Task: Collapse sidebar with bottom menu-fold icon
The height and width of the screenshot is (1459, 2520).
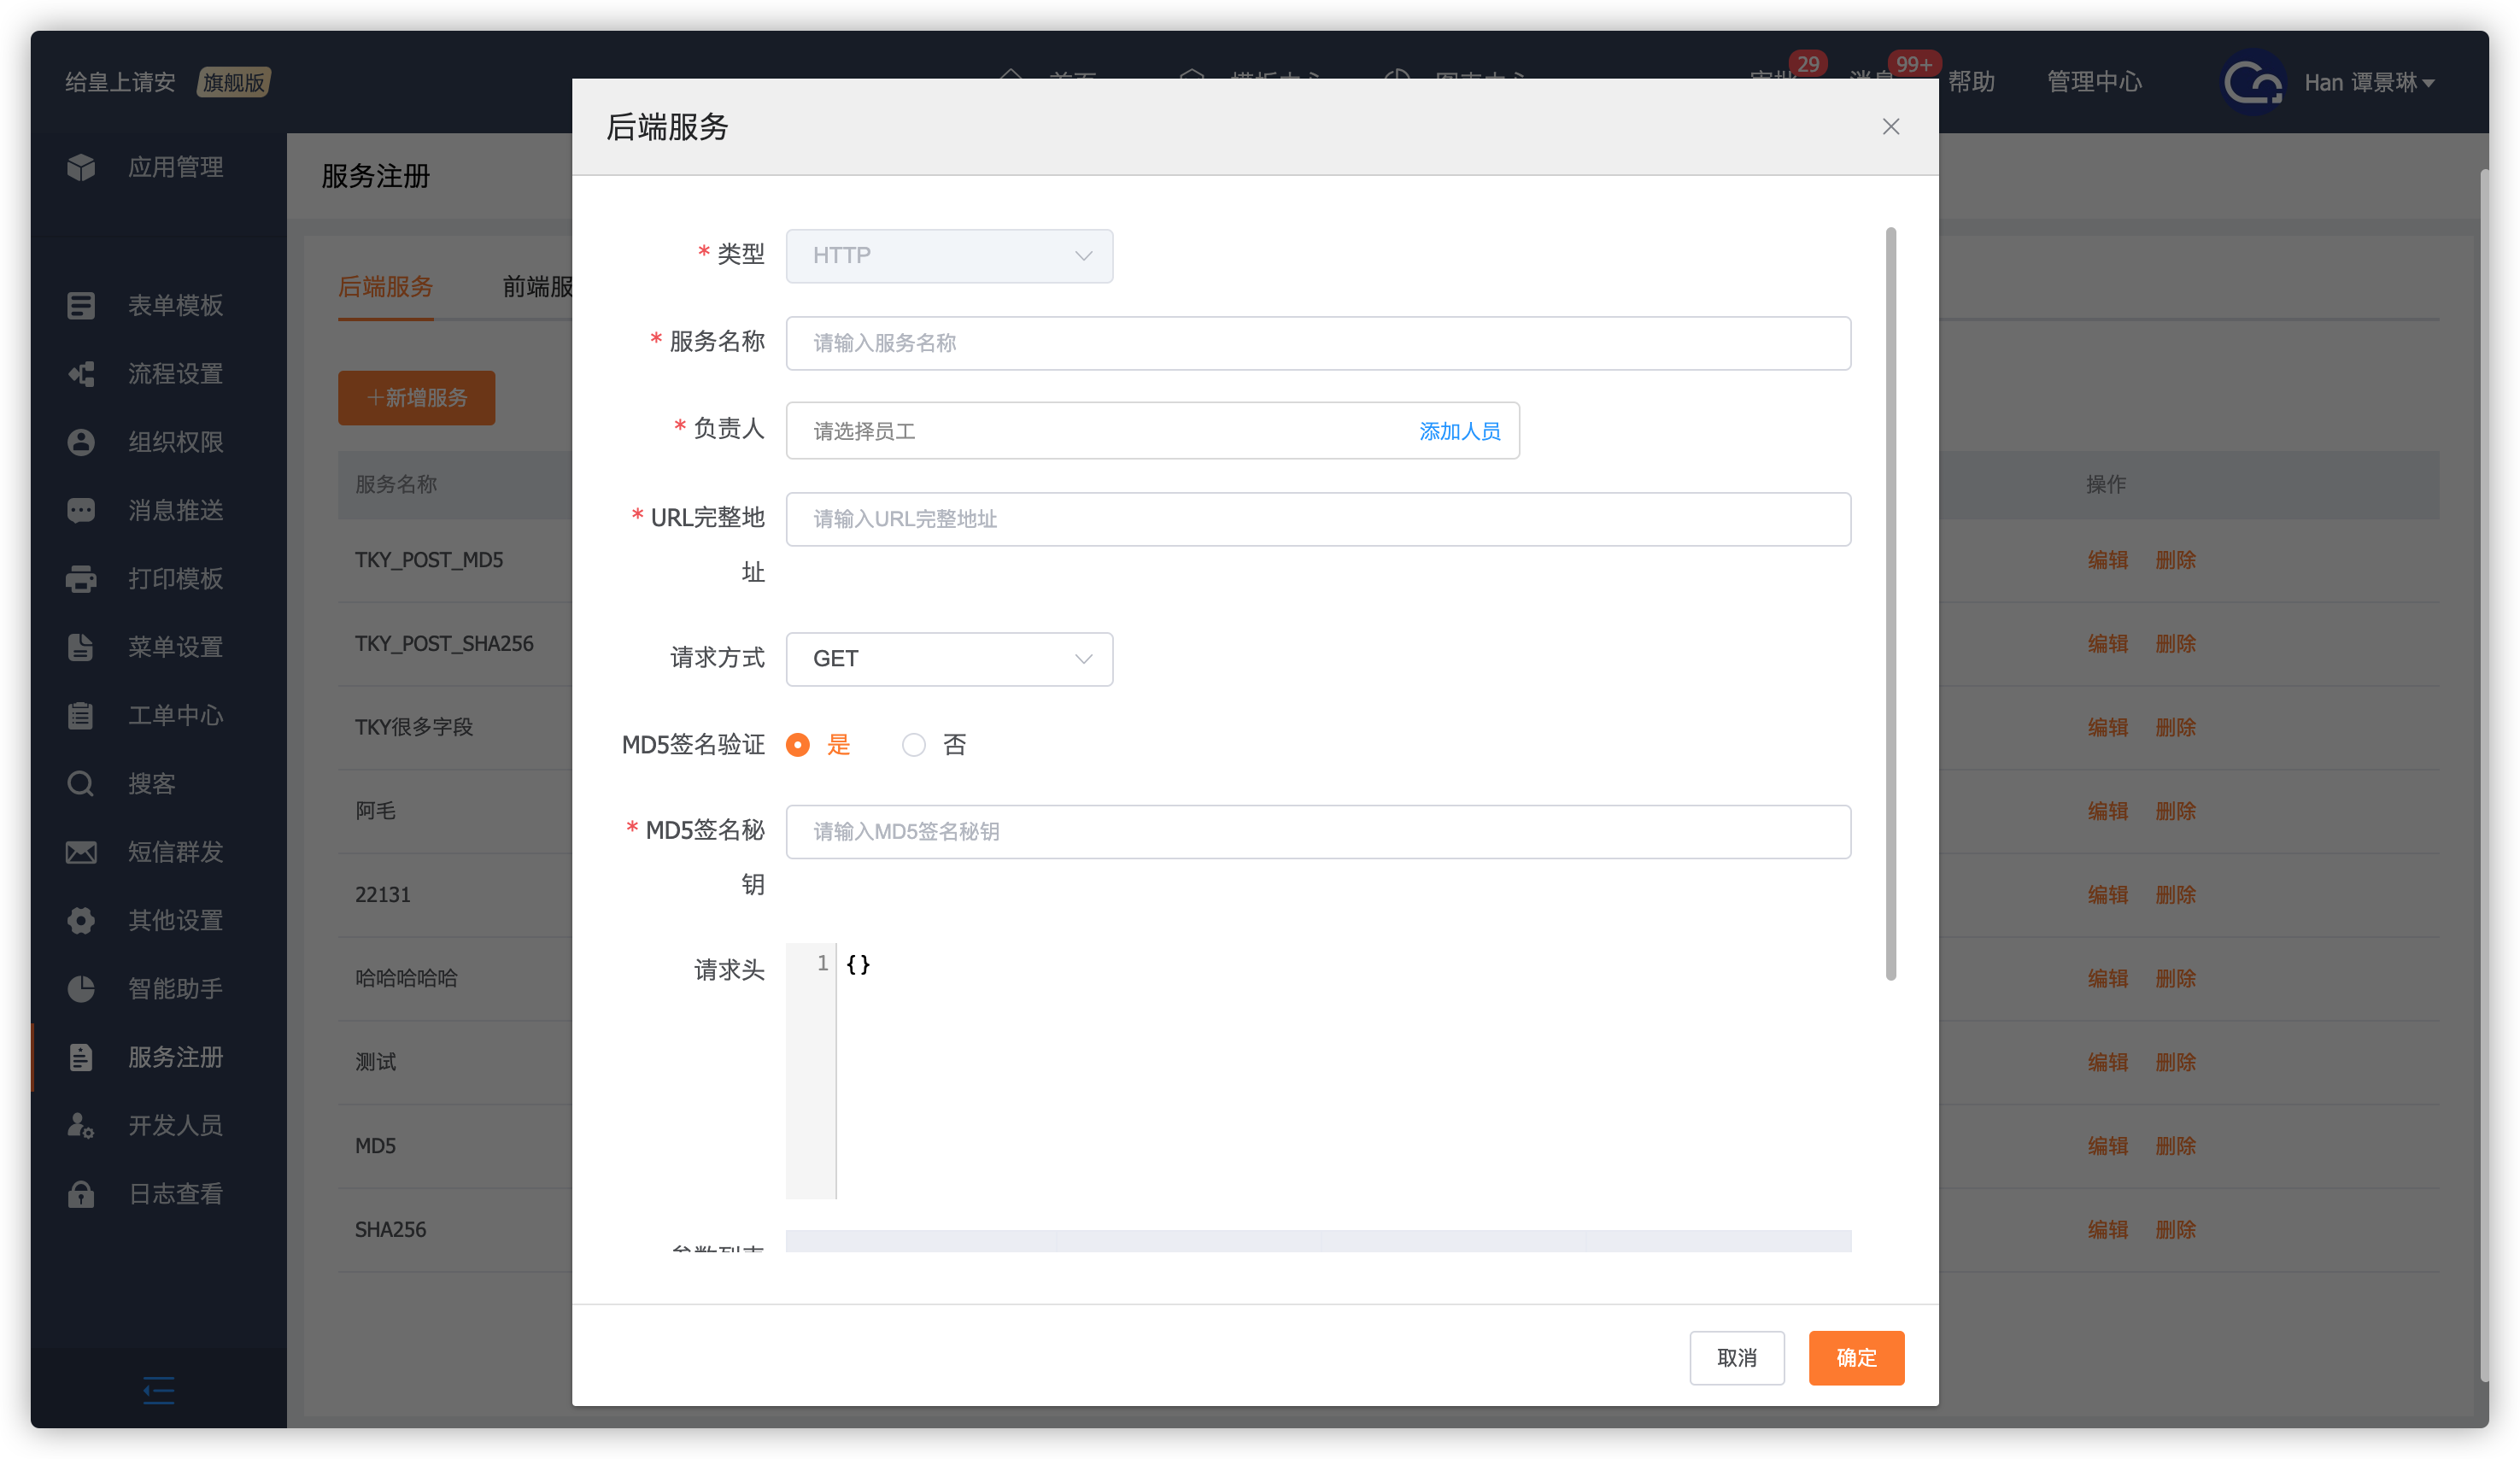Action: (x=158, y=1390)
